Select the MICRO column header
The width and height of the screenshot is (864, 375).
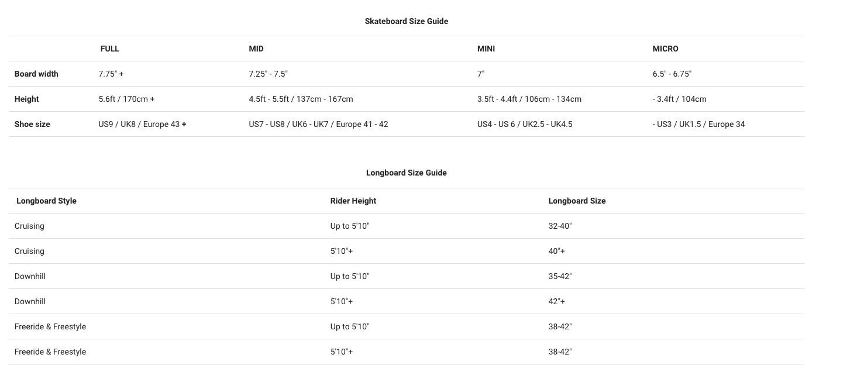pyautogui.click(x=665, y=49)
